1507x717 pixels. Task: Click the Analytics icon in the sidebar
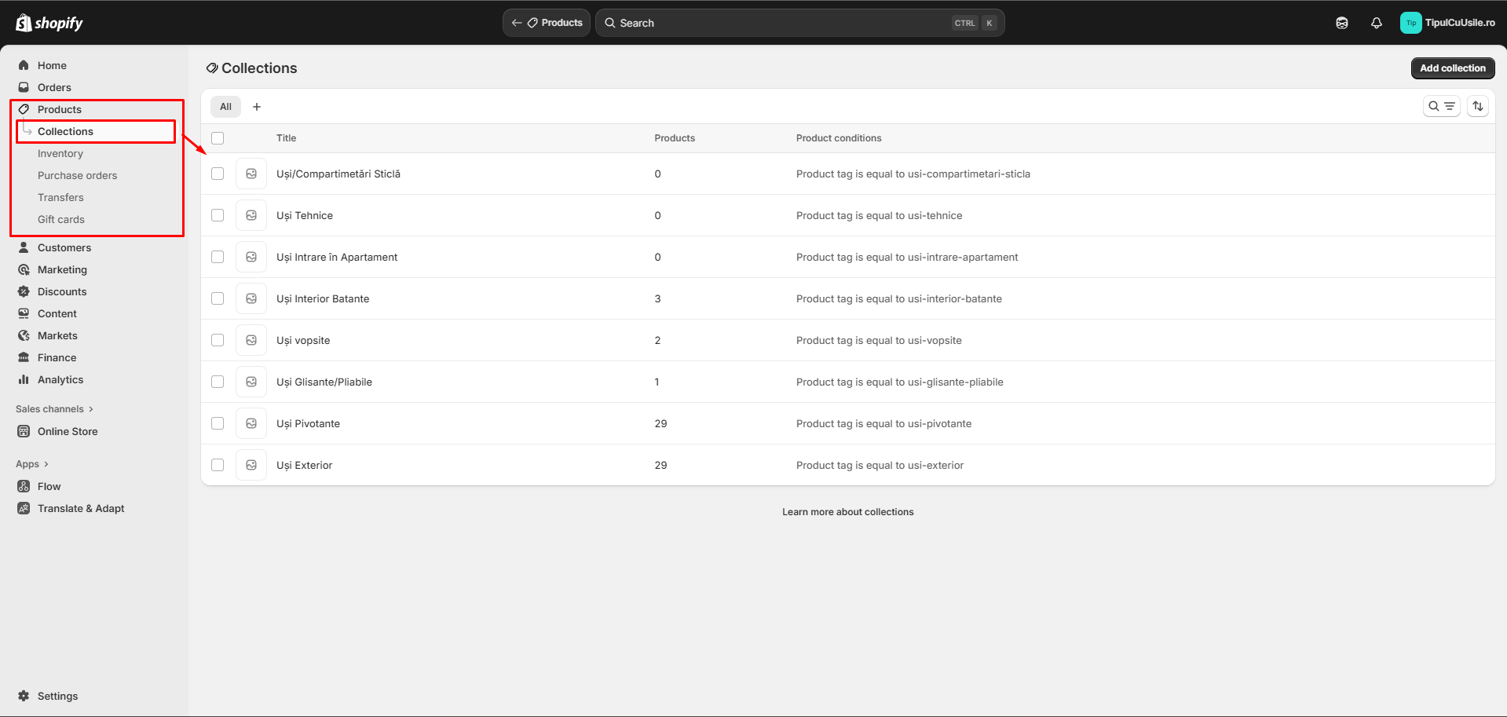[24, 379]
